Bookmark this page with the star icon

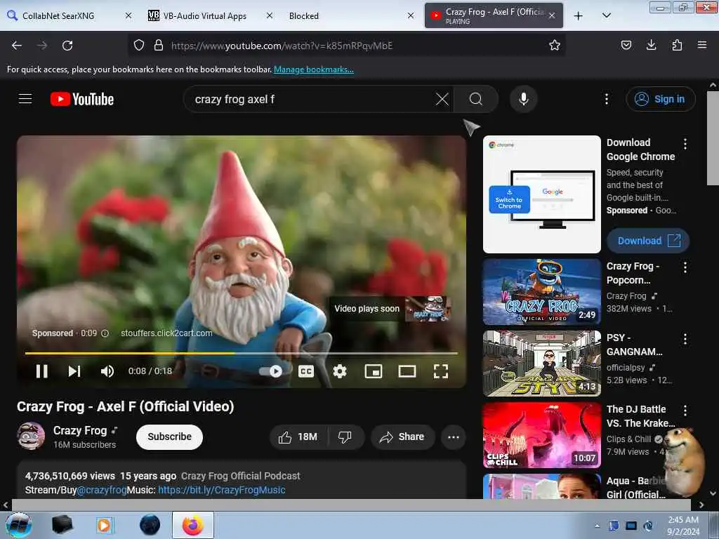[x=555, y=45]
